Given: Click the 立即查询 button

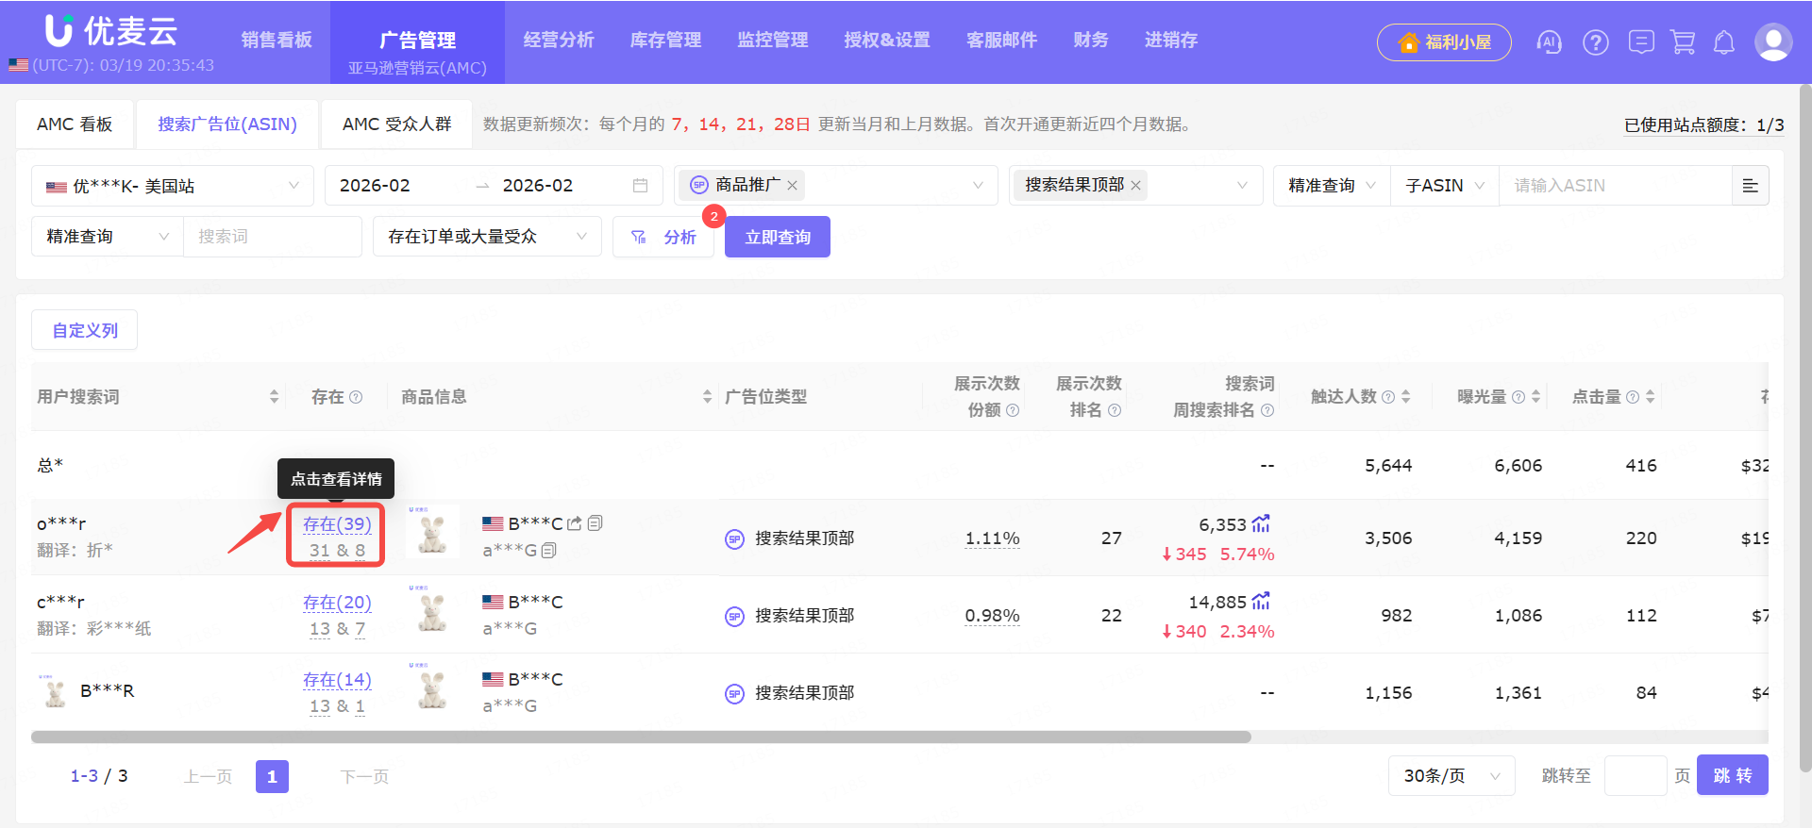Looking at the screenshot, I should [x=777, y=237].
